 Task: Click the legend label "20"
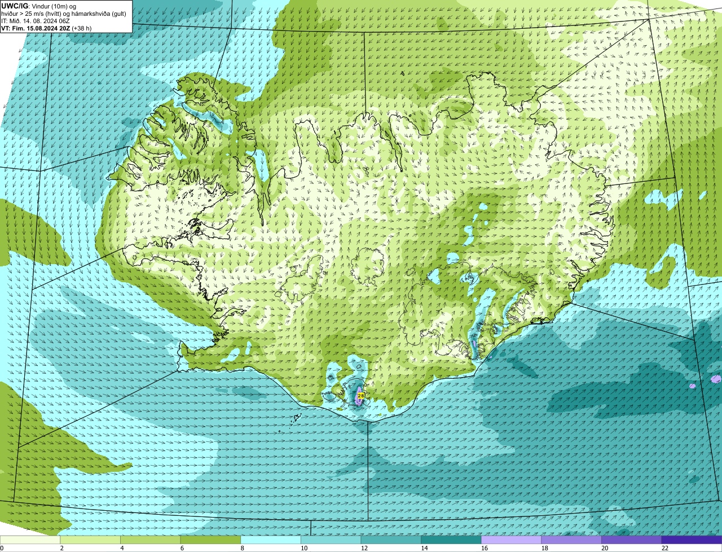(x=605, y=548)
